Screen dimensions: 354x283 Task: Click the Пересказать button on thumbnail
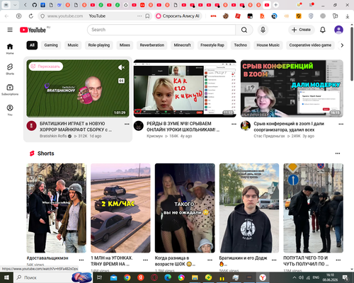click(x=46, y=67)
